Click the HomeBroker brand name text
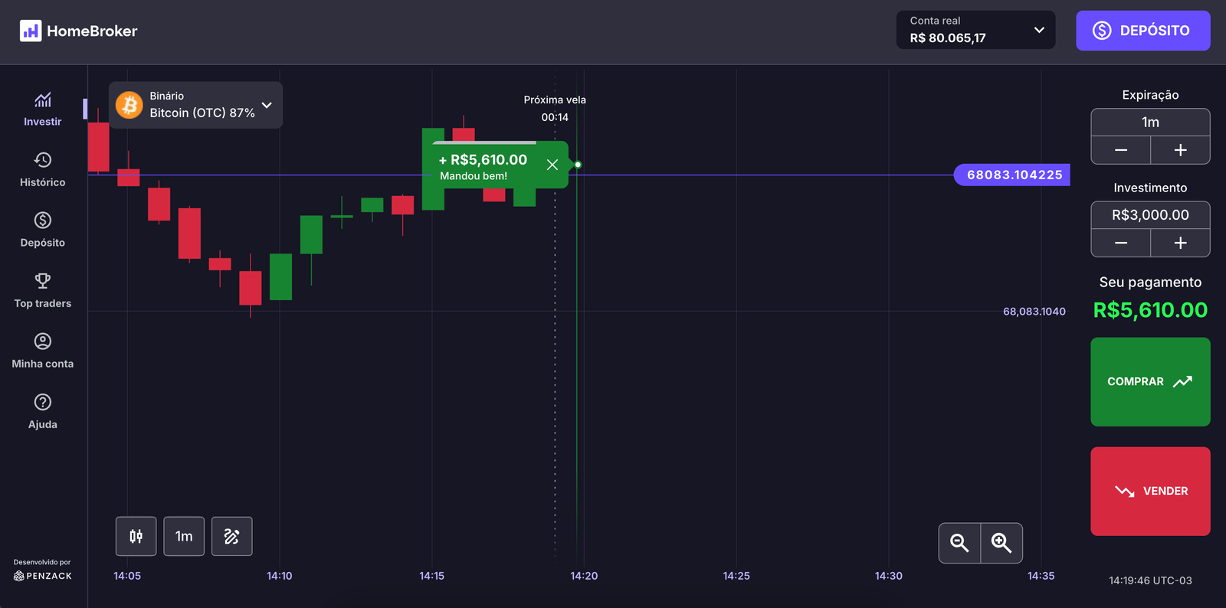Image resolution: width=1226 pixels, height=608 pixels. [x=92, y=31]
